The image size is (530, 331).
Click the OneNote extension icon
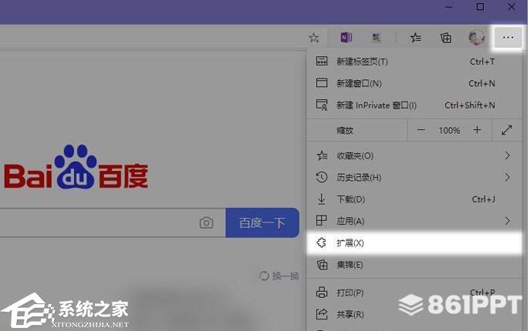[x=346, y=38]
